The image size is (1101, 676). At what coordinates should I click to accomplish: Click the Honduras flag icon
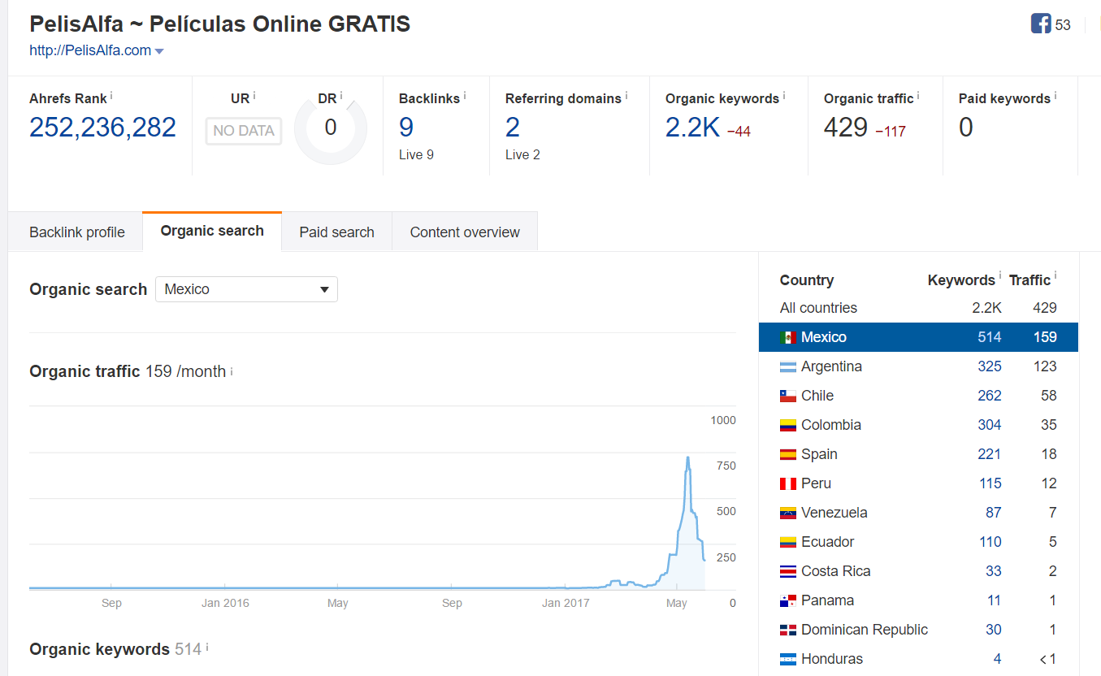point(787,659)
